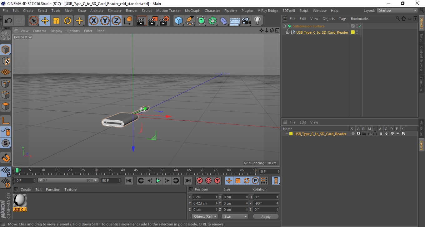Click frame 45 on the timeline ruler
Viewport: 425px width, 227px height.
coord(136,170)
